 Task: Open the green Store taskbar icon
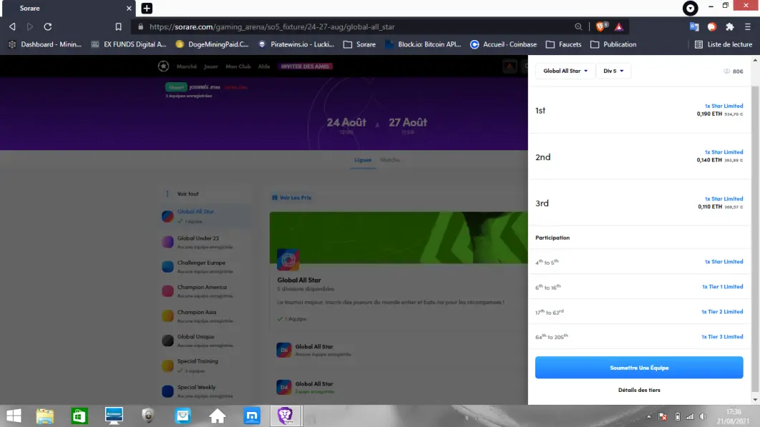pos(79,416)
